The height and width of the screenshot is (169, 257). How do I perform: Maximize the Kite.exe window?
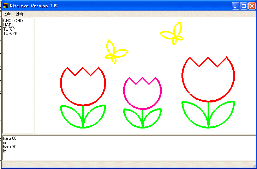[x=244, y=6]
